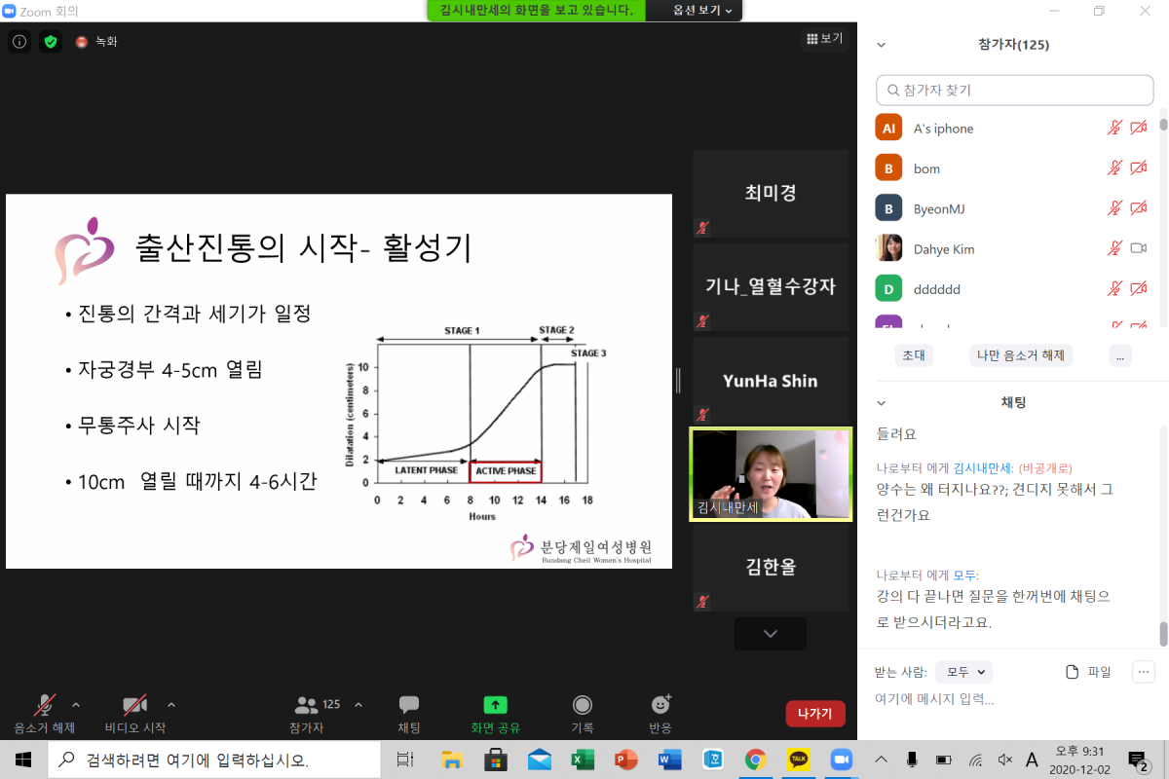Click the 초대 invite button
Viewport: 1169px width, 779px height.
click(913, 355)
